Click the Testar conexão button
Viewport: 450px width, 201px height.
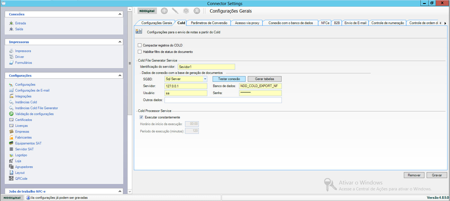click(229, 79)
